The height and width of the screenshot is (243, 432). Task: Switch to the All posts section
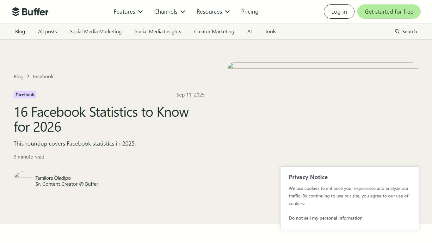coord(47,31)
